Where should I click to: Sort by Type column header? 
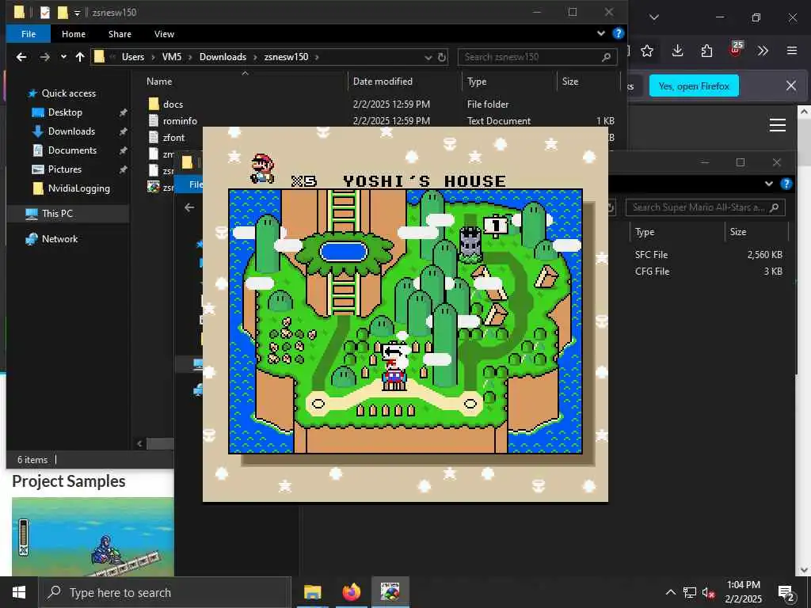pyautogui.click(x=476, y=82)
